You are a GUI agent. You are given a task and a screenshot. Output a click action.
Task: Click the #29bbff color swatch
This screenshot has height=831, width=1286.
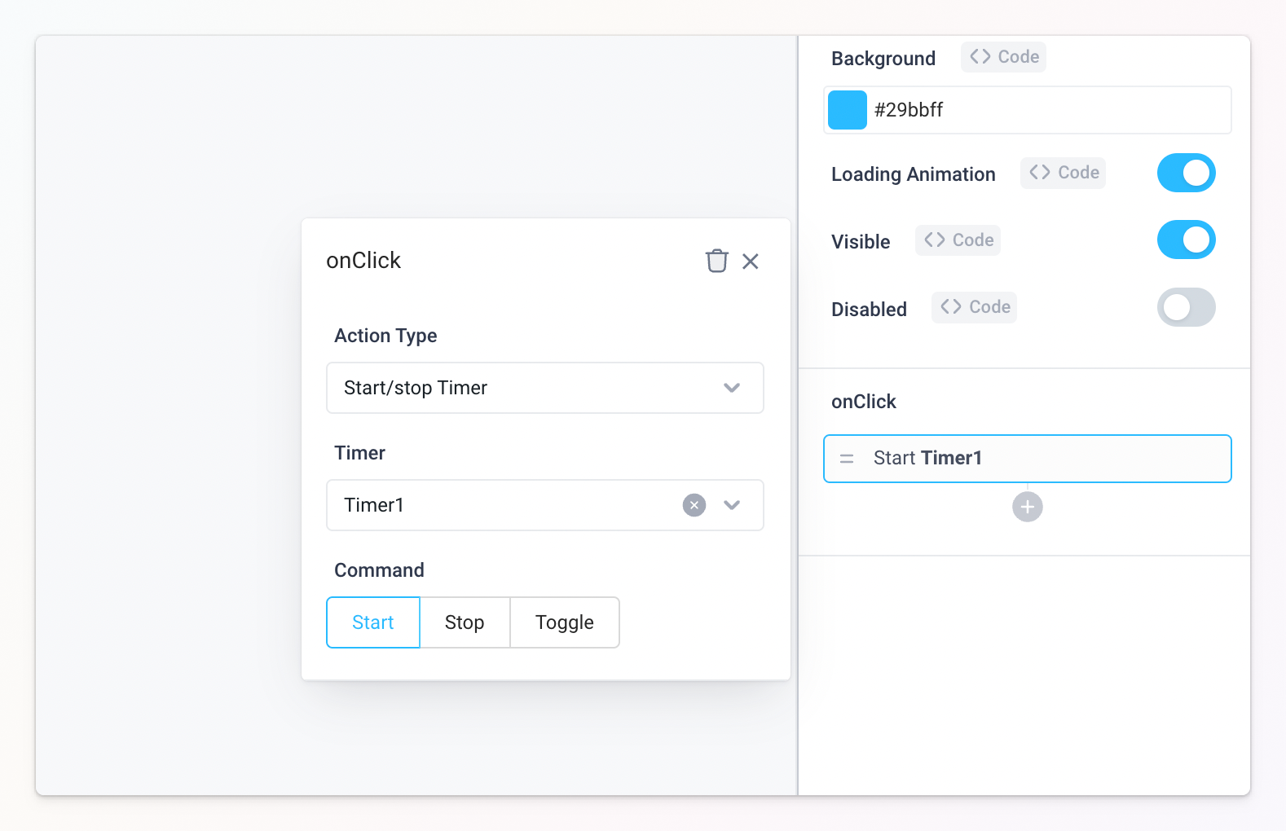[x=847, y=109]
